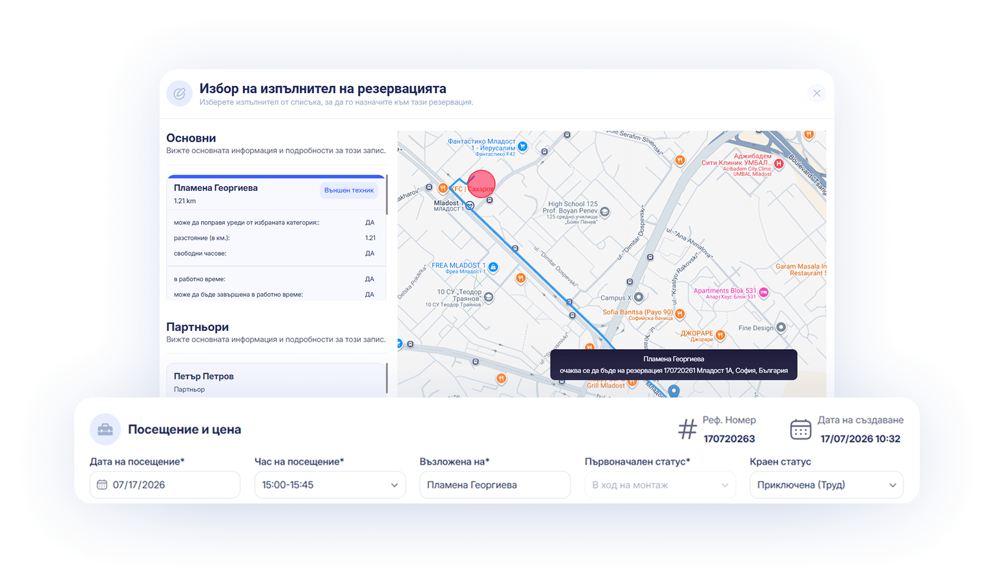
Task: Click the briefcase icon beside Посещение и цена
Action: click(x=105, y=429)
